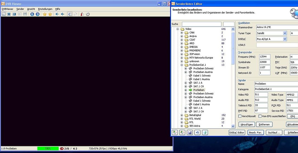Click into the Suche search field
The width and height of the screenshot is (298, 153).
pyautogui.click(x=201, y=24)
